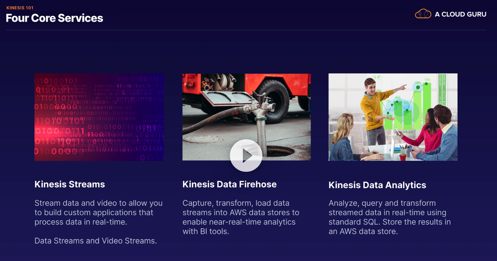Click the 'Stream data and video' description paragraph

point(98,212)
